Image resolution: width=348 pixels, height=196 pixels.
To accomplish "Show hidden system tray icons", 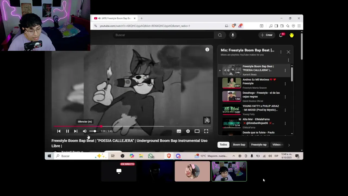I will (234, 156).
